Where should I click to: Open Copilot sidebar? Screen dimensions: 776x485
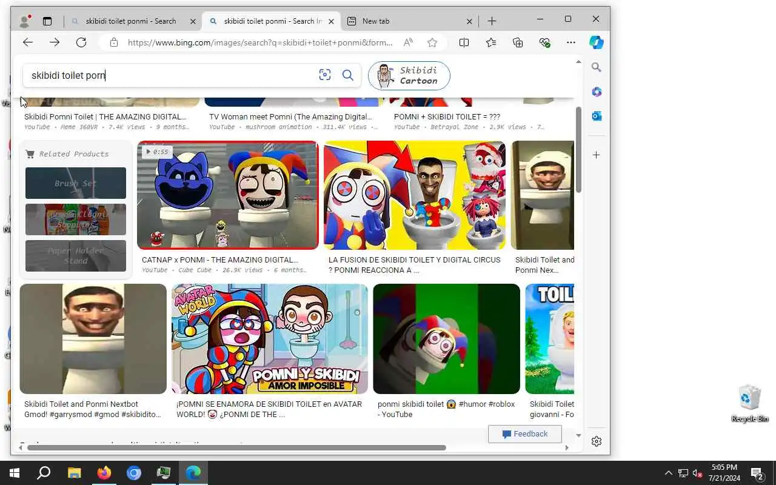[597, 42]
